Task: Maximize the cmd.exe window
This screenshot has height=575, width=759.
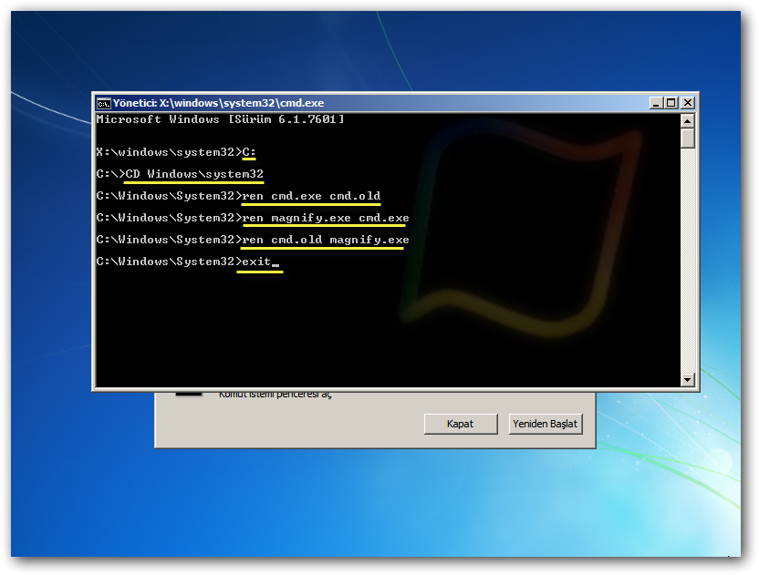Action: click(x=671, y=103)
